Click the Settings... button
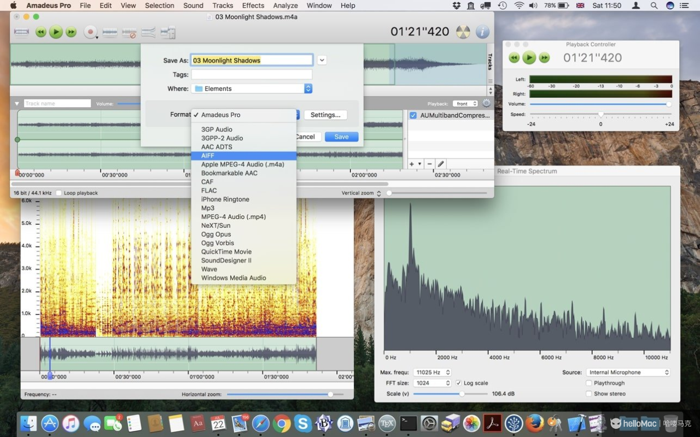700x437 pixels. coord(325,115)
